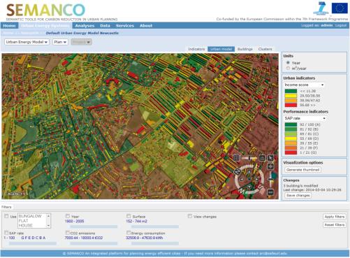The height and width of the screenshot is (258, 350).
Task: Click the zoom in plus icon on map
Action: point(270,166)
